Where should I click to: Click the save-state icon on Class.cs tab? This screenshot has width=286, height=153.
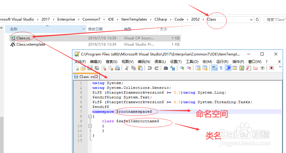coord(76,77)
